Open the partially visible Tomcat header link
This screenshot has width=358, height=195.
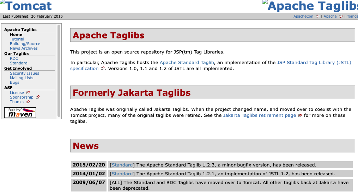coord(352,17)
